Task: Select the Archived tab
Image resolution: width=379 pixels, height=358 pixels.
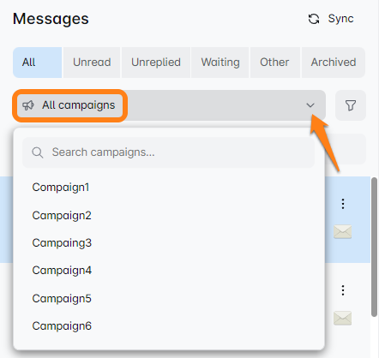Action: tap(334, 63)
